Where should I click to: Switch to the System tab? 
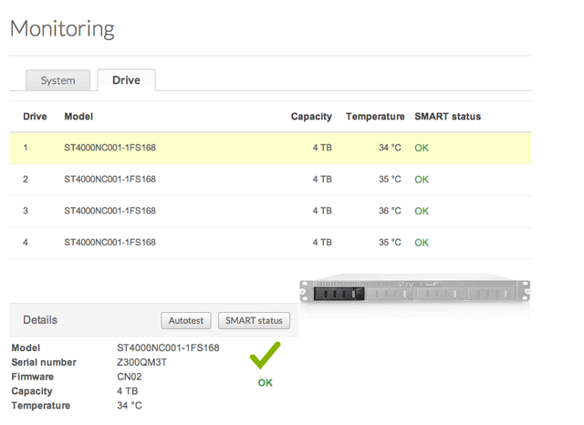pyautogui.click(x=57, y=80)
